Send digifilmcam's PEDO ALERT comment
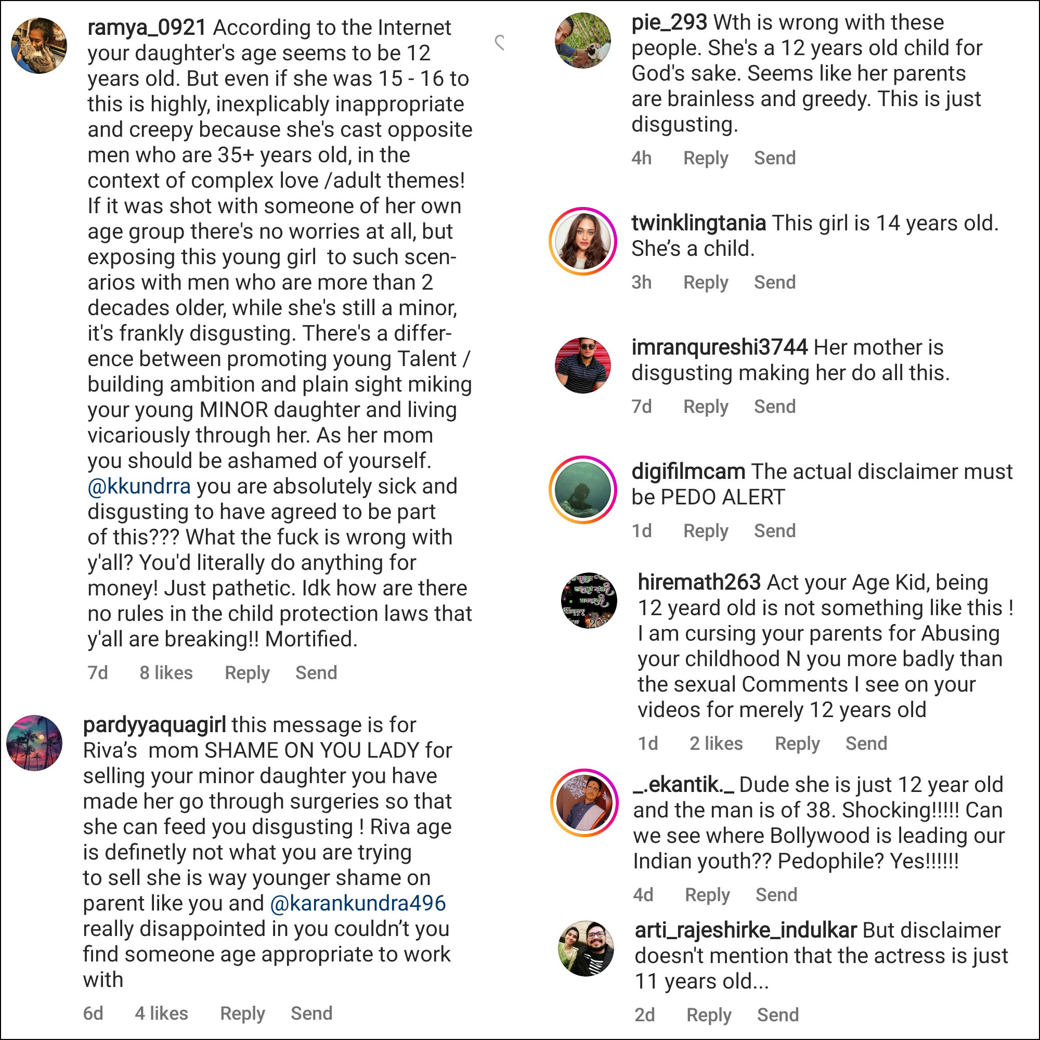Viewport: 1040px width, 1040px height. (775, 530)
